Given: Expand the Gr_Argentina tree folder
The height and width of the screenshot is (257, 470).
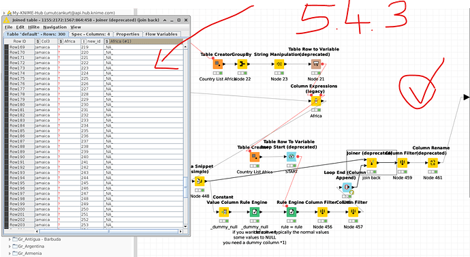Looking at the screenshot, I should tap(10, 246).
